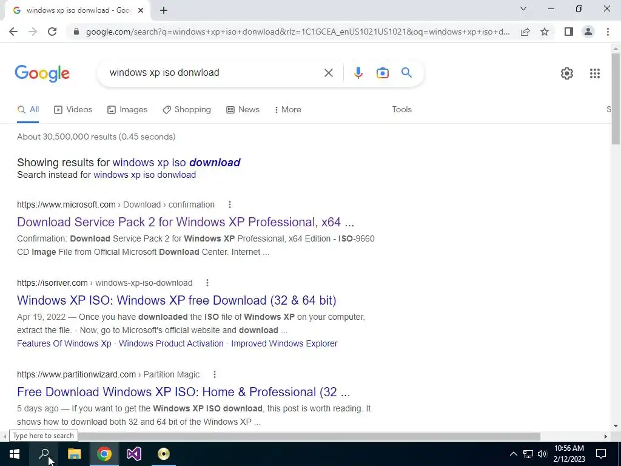Search by image with camera icon
Image resolution: width=621 pixels, height=466 pixels.
click(382, 73)
